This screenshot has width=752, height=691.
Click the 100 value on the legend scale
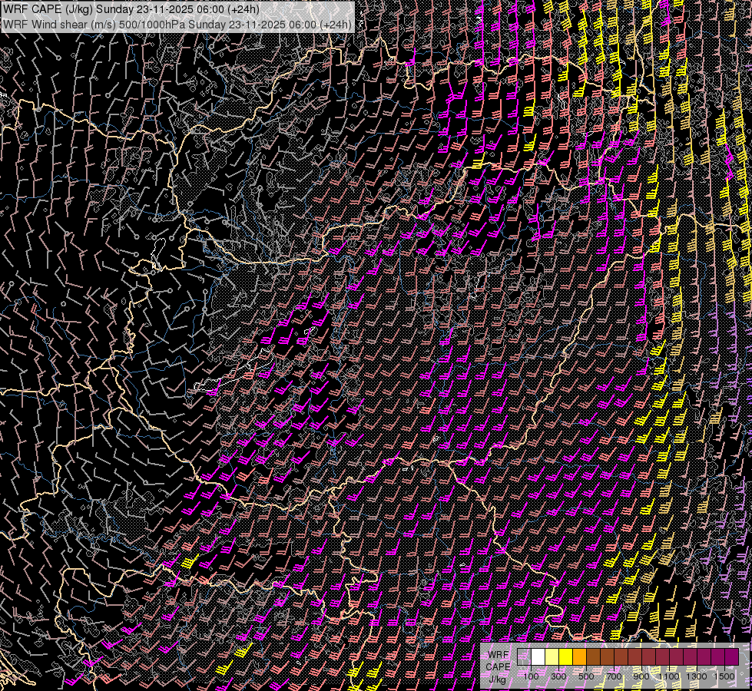[531, 676]
